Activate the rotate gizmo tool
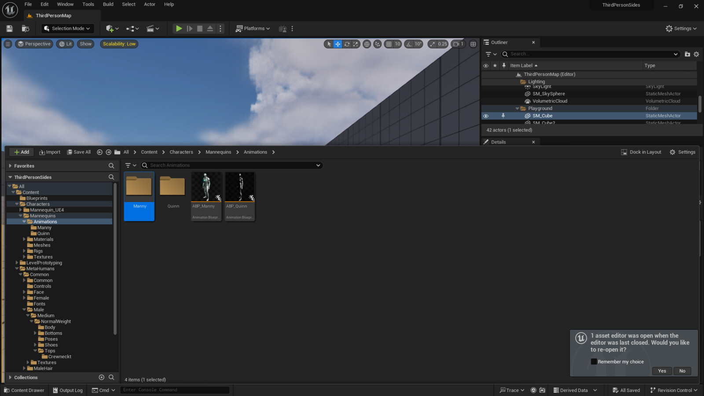 [x=347, y=44]
